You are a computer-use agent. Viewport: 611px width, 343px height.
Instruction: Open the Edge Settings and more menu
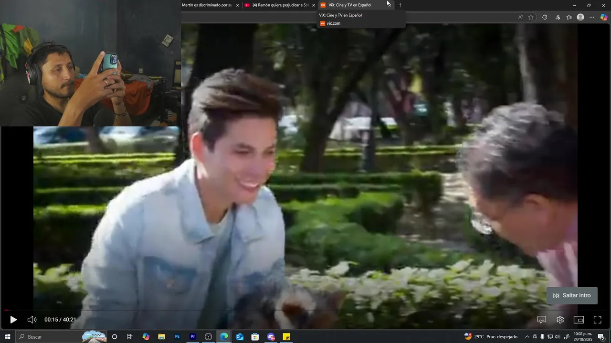pos(592,17)
